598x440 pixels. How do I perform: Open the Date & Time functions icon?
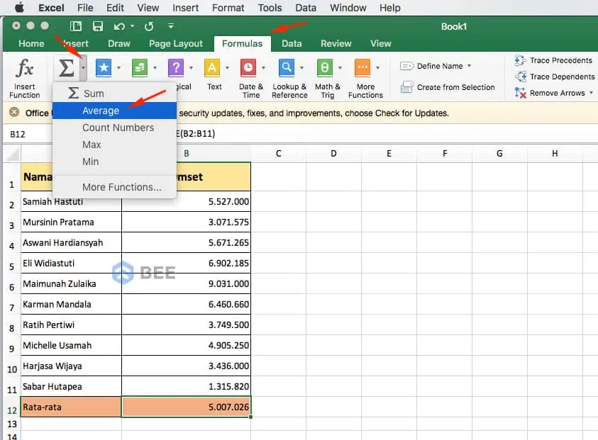(x=248, y=68)
